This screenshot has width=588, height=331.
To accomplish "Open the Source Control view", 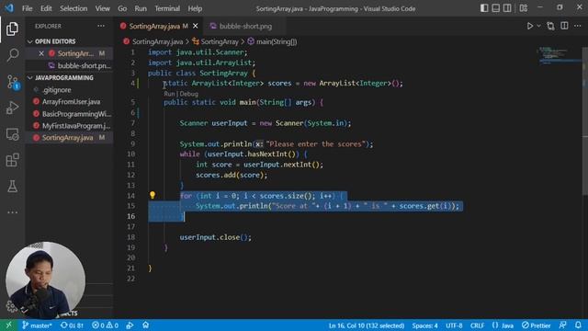I will click(x=12, y=82).
